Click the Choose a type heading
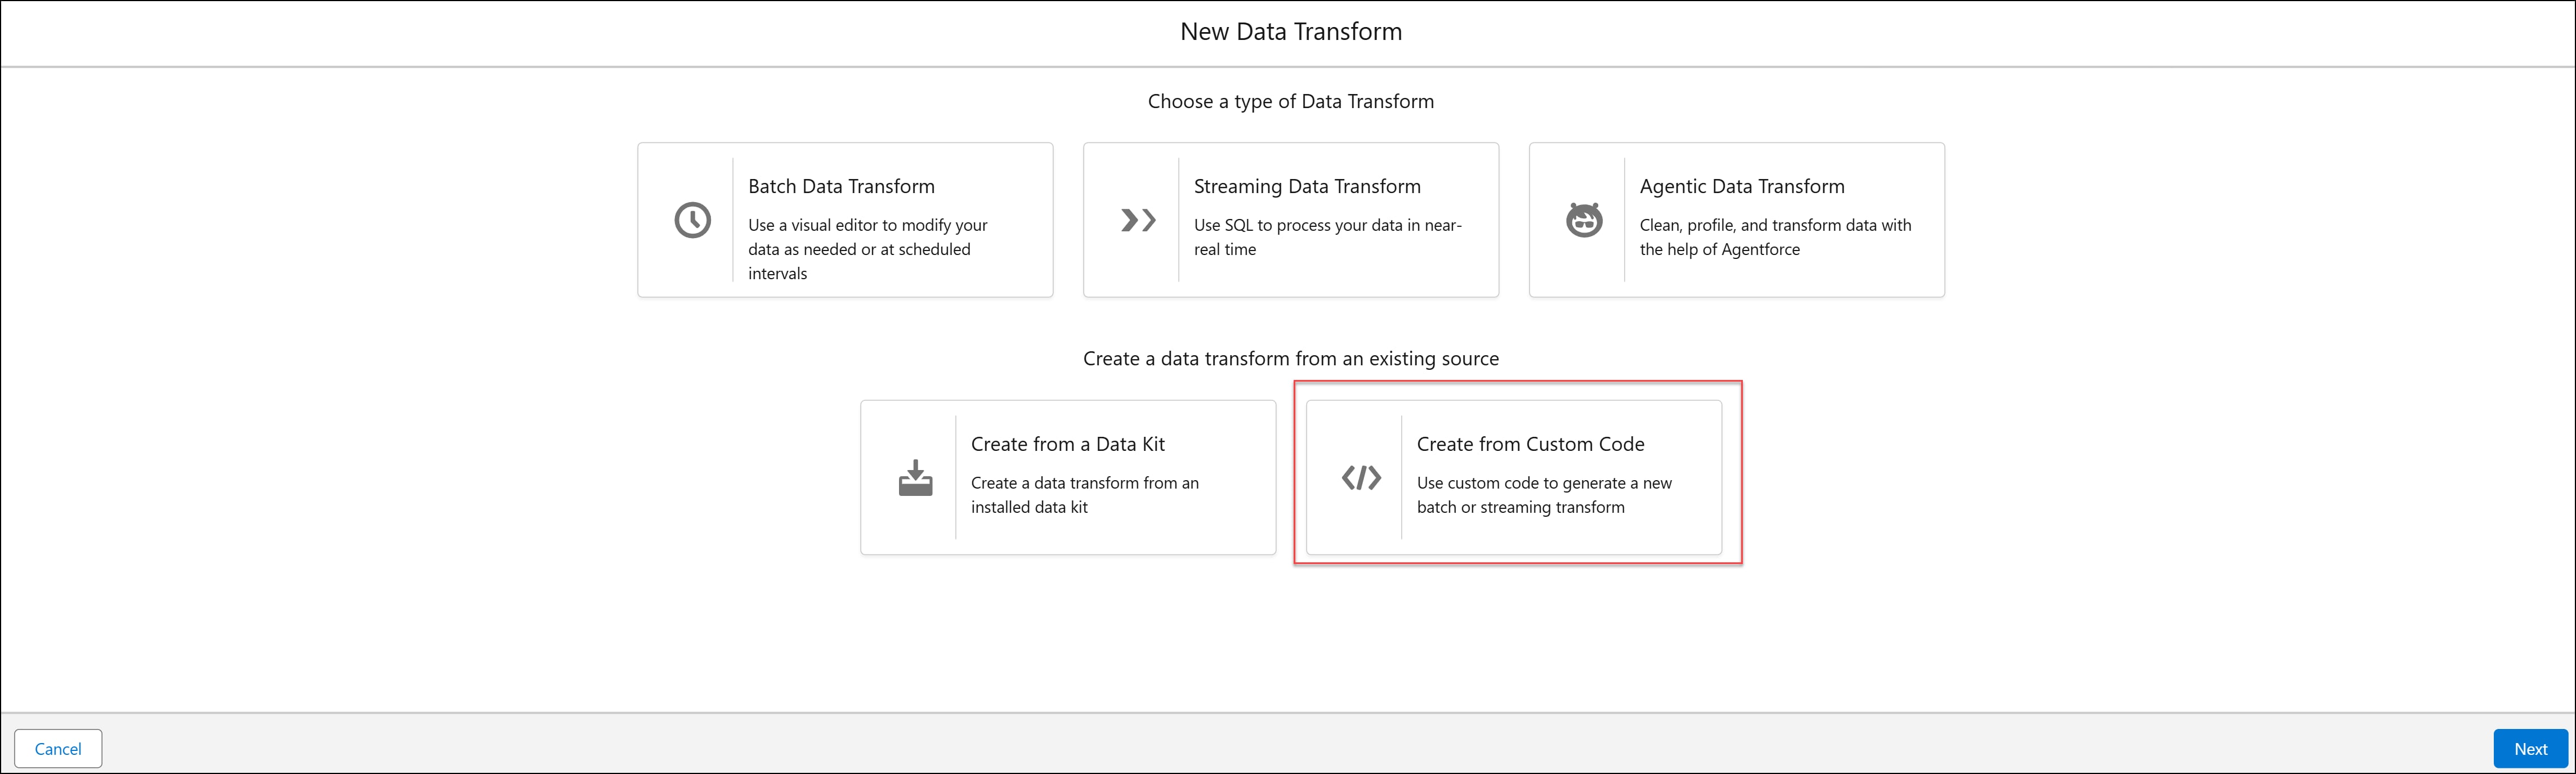The width and height of the screenshot is (2576, 774). 1290,101
